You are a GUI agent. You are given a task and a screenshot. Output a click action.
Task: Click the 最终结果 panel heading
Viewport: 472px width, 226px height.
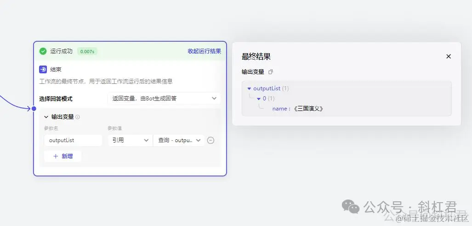coord(256,56)
